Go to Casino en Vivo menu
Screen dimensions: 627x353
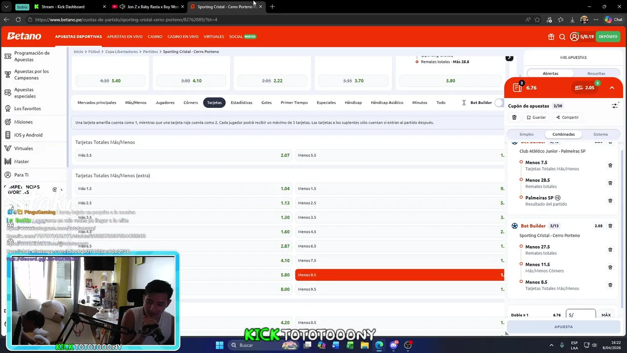183,37
